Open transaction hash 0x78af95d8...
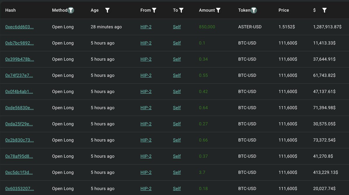 pos(19,156)
